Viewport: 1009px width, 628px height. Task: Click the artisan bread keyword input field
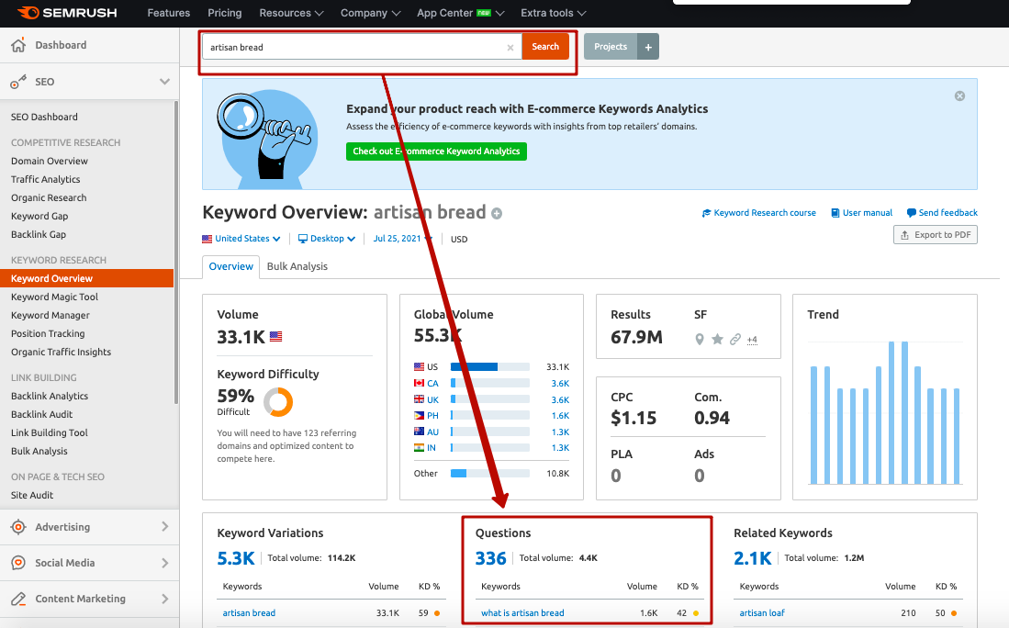[x=353, y=47]
